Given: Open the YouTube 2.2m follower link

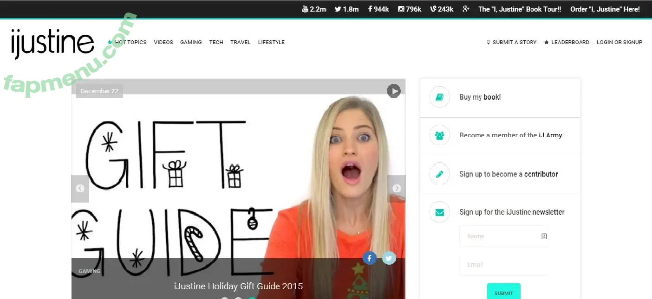Looking at the screenshot, I should point(314,9).
